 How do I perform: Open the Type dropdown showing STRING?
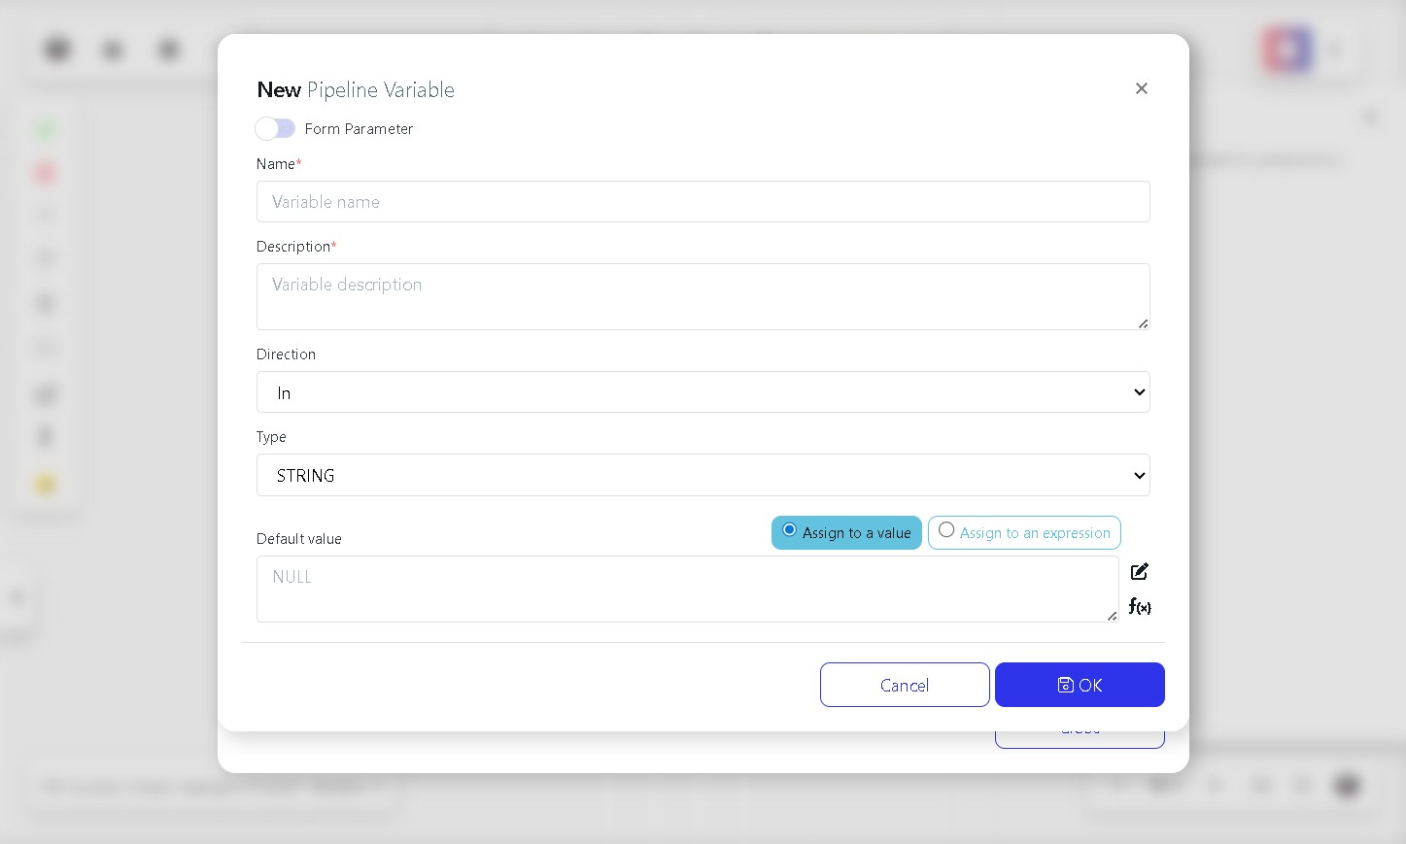click(x=703, y=475)
